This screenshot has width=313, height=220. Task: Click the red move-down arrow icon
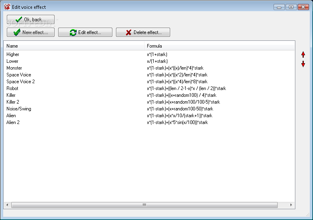pos(303,64)
